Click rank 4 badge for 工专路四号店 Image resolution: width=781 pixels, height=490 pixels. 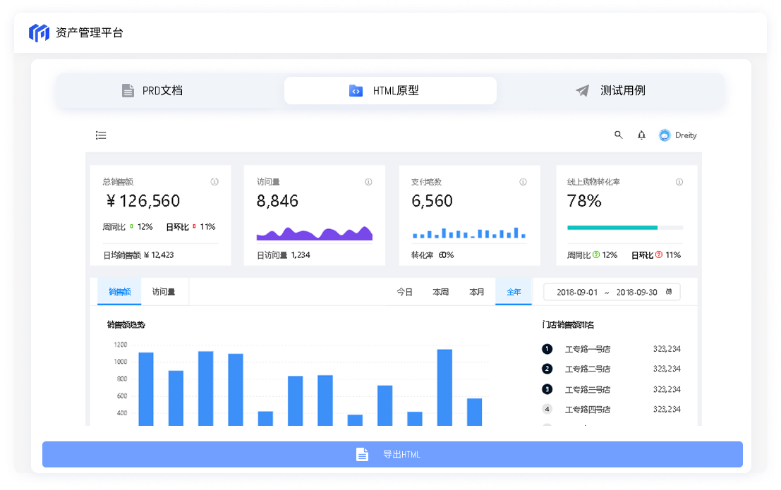click(x=547, y=410)
